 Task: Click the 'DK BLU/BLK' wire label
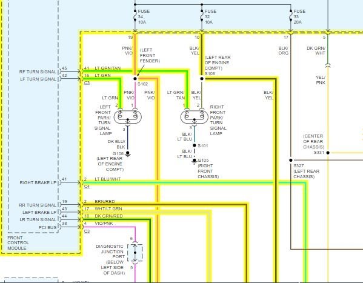(116, 144)
